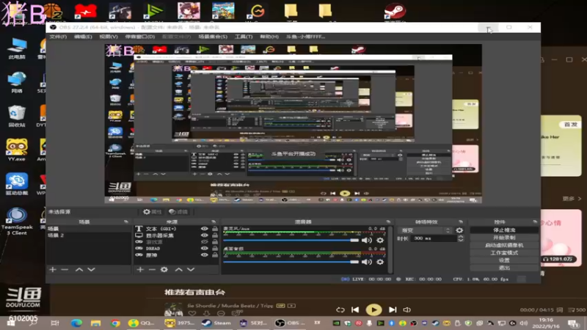The height and width of the screenshot is (330, 587).
Task: Open the 帮助(H) menu
Action: (269, 37)
